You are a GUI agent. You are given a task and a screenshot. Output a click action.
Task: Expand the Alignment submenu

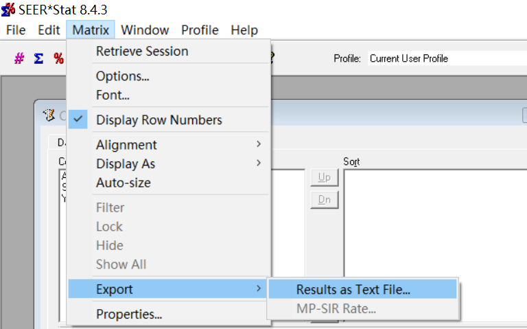click(x=169, y=145)
